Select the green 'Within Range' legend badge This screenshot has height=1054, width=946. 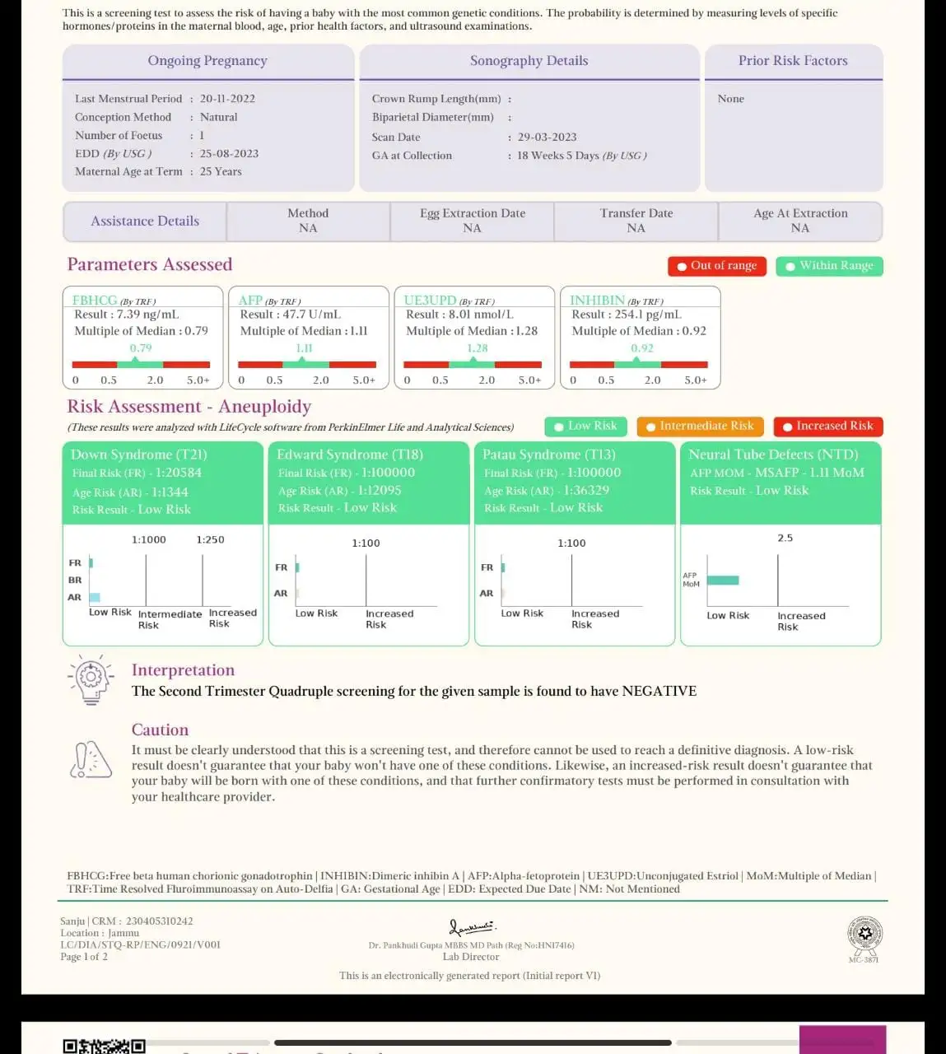pyautogui.click(x=829, y=266)
